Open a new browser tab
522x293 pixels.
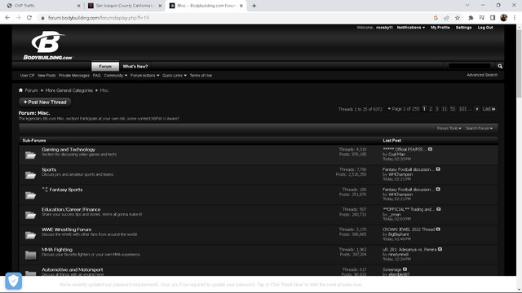(254, 6)
